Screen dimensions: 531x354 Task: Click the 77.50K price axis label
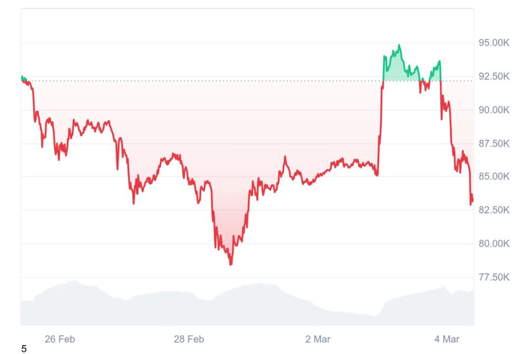click(494, 277)
